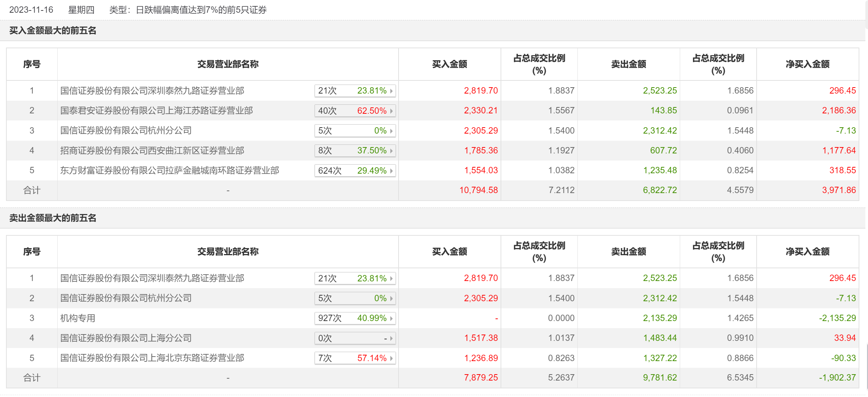Screen dimensions: 868x397
Task: Click 卖出金额 header in 卖出 top-five table
Action: (629, 252)
